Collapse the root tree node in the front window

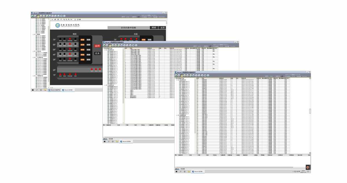click(x=176, y=78)
